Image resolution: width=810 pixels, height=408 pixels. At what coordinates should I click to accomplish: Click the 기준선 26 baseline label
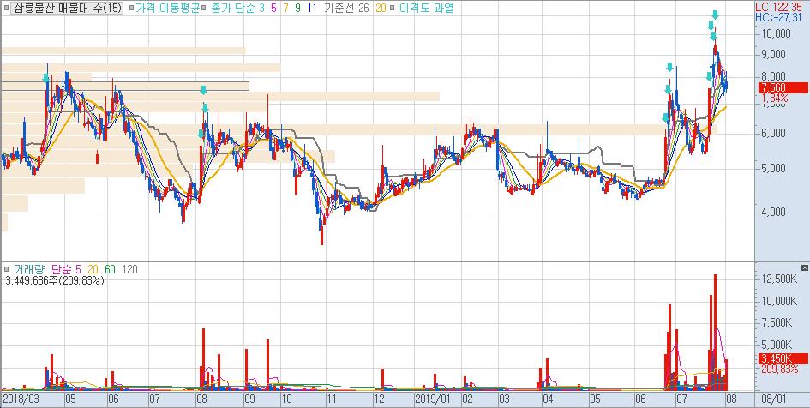(x=346, y=9)
